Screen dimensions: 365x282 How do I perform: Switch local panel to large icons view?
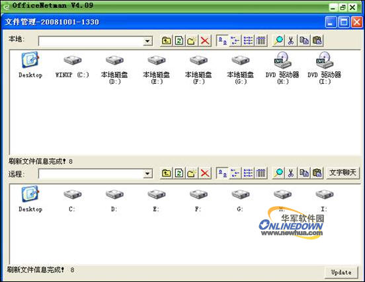222,41
